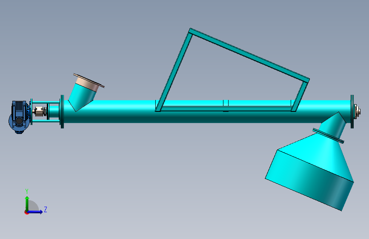Pick the left flange connecting the tube to the motor mount

62,111
